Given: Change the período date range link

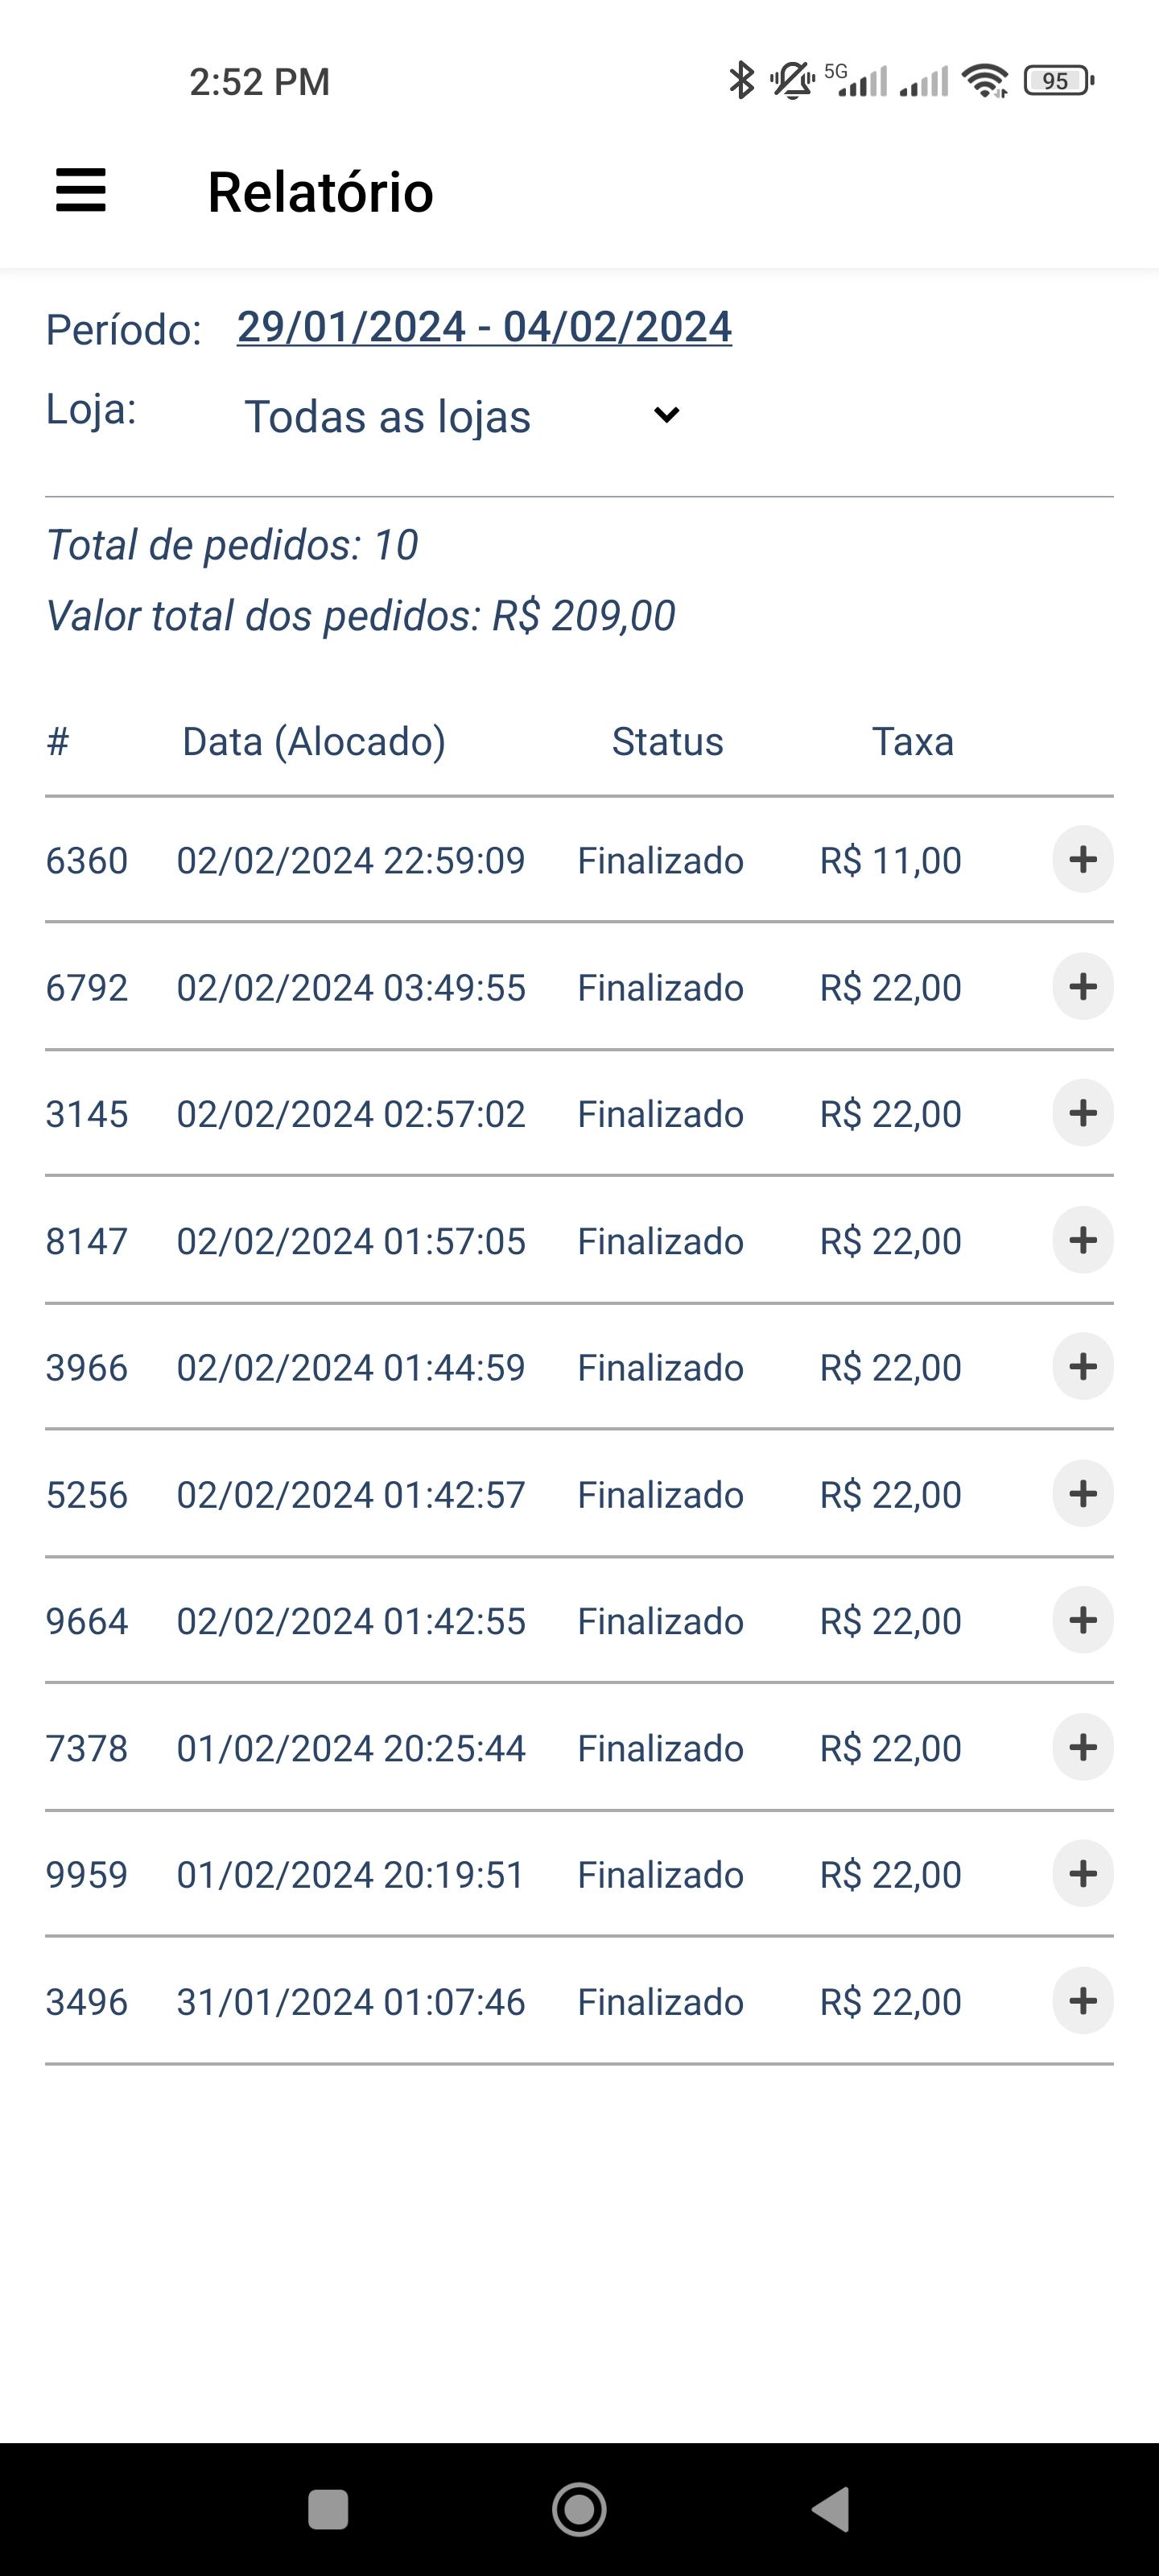Looking at the screenshot, I should coord(484,327).
